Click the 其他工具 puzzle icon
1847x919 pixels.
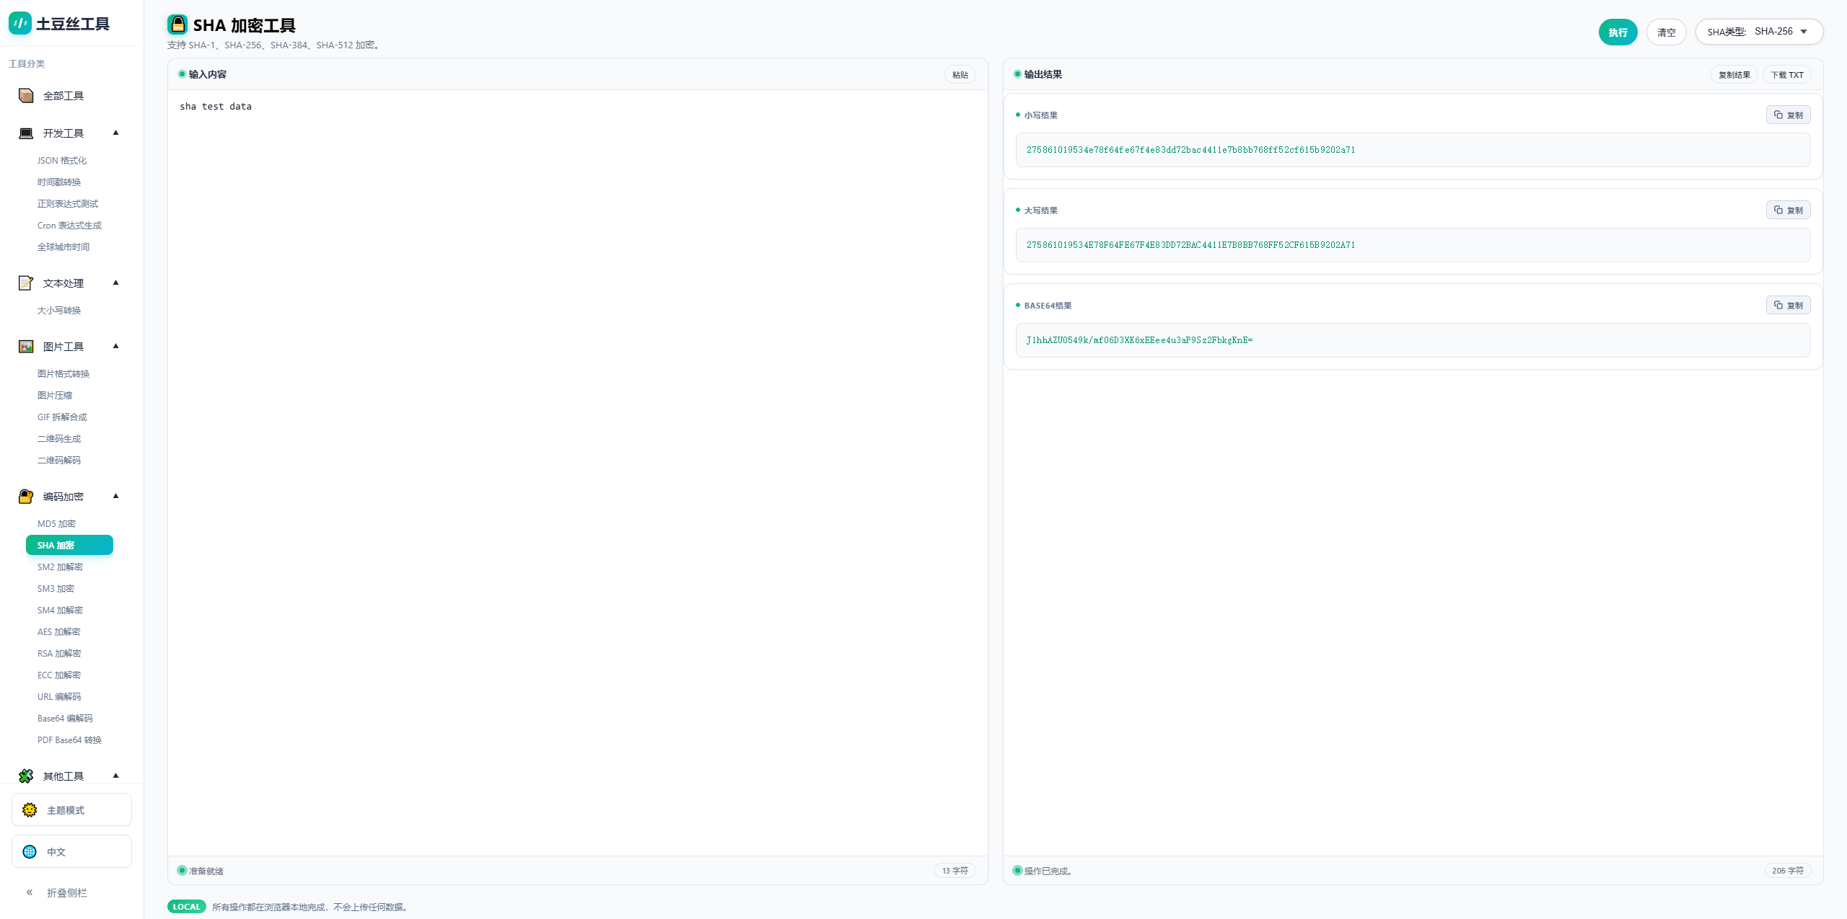tap(26, 776)
